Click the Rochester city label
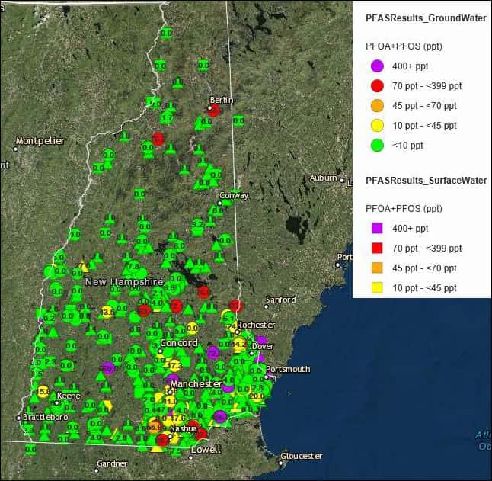The image size is (492, 481). tap(256, 325)
